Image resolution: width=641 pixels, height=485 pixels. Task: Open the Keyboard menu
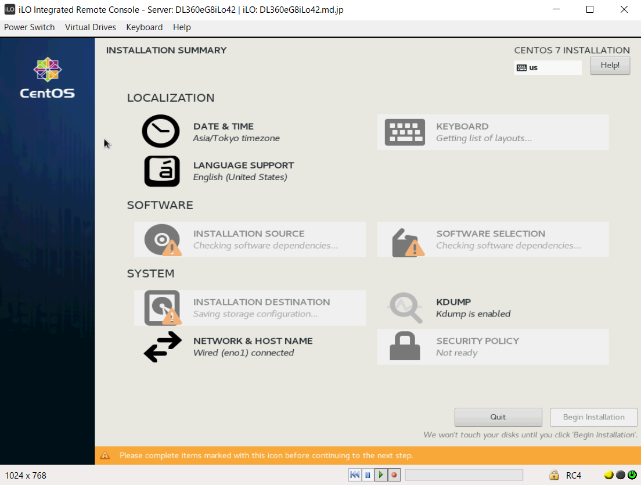(x=145, y=27)
